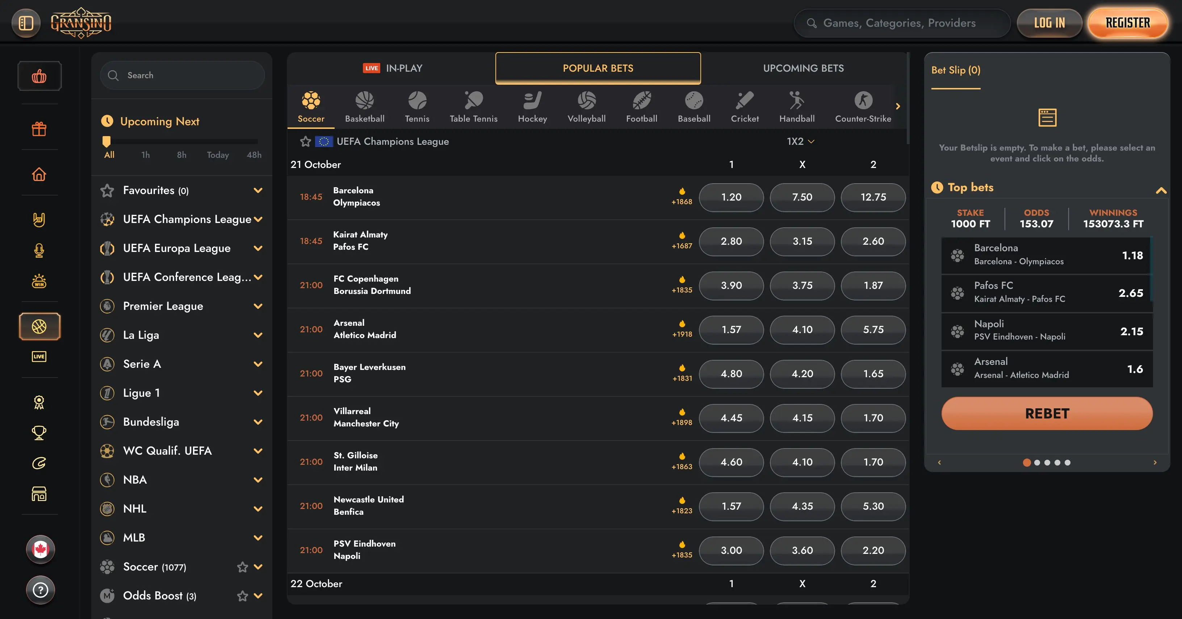
Task: Click the Canada flag language icon
Action: [41, 549]
